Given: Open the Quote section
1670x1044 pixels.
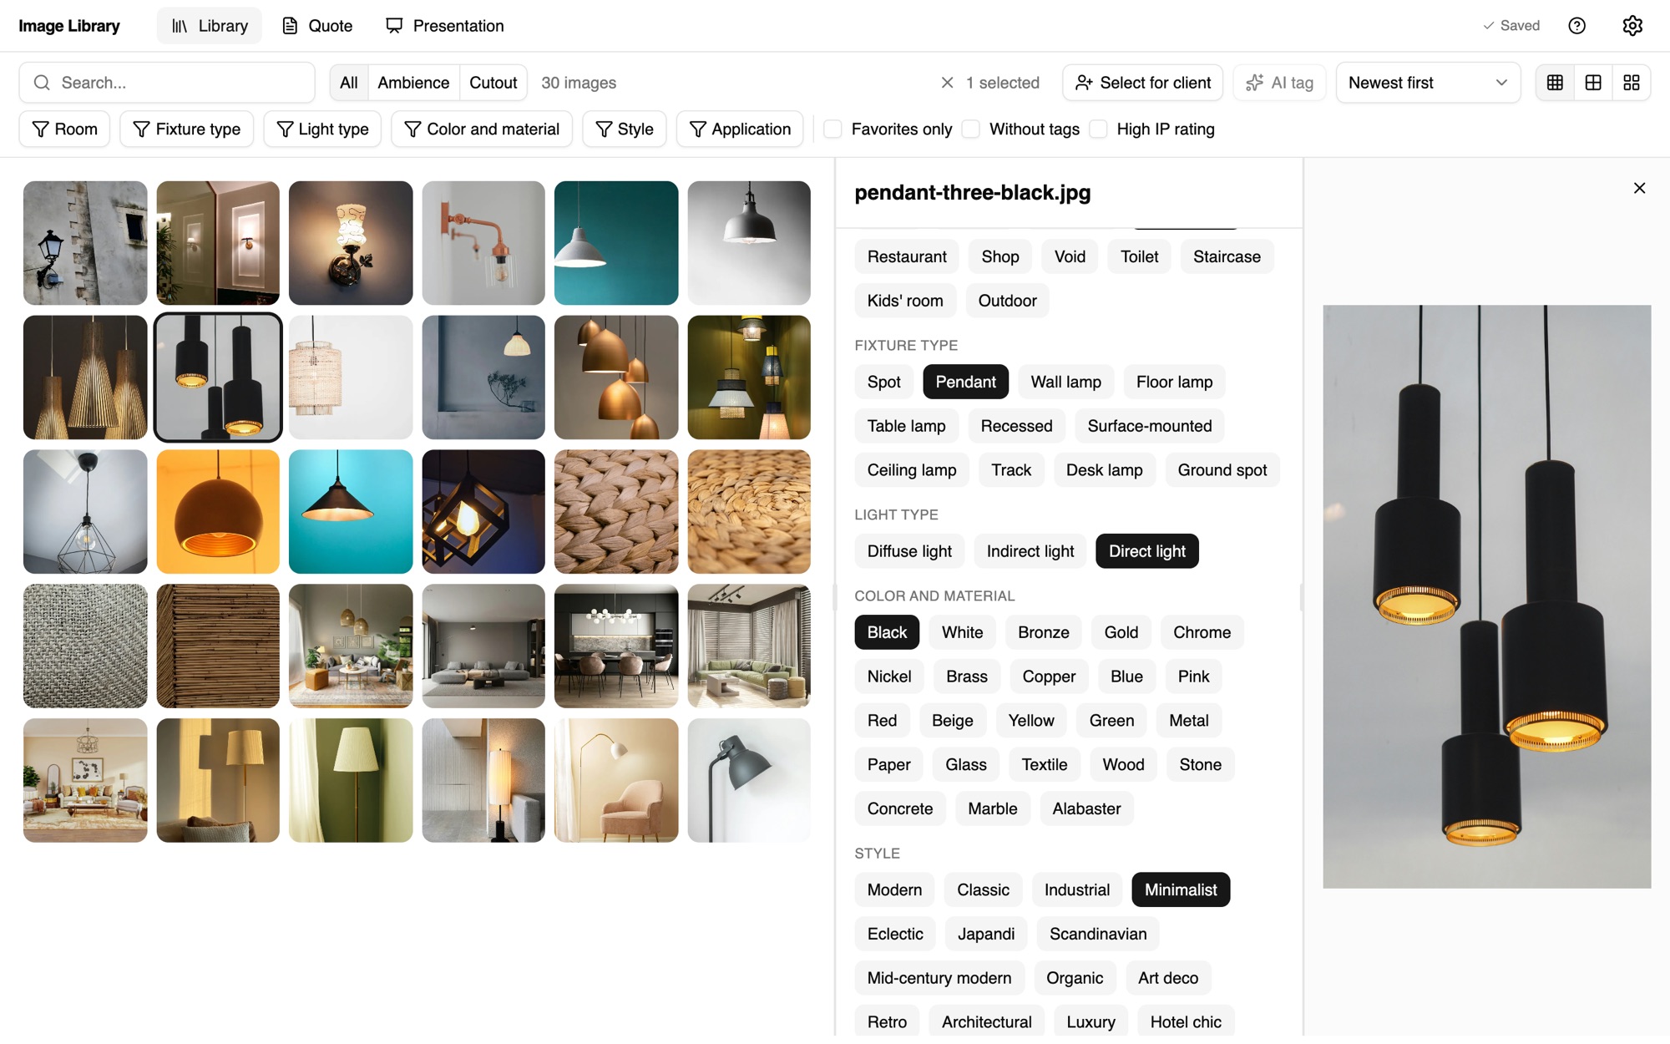Looking at the screenshot, I should coord(317,26).
